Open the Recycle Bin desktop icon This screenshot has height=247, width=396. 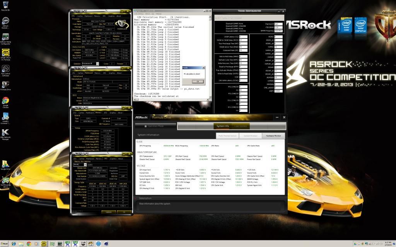[5, 6]
